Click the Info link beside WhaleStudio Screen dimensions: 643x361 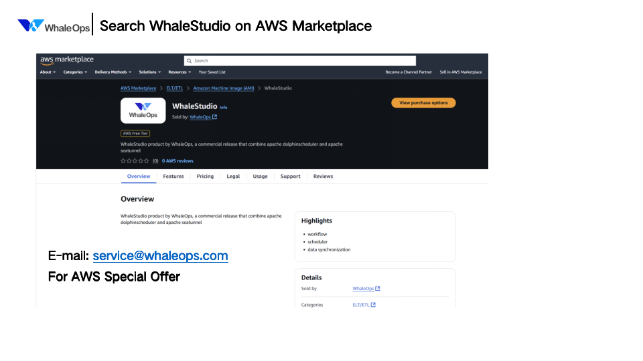tap(224, 107)
